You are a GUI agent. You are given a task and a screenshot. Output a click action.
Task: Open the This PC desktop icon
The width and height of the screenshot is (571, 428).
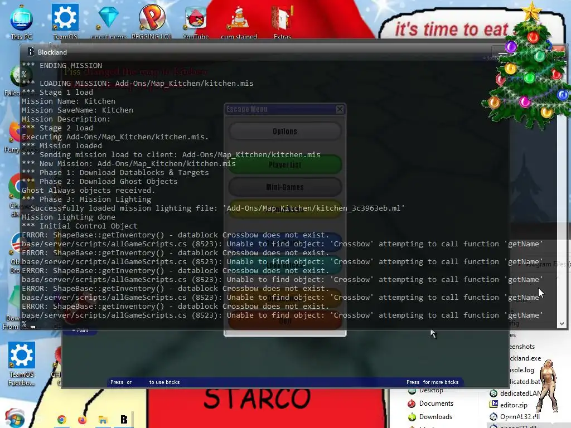point(21,21)
